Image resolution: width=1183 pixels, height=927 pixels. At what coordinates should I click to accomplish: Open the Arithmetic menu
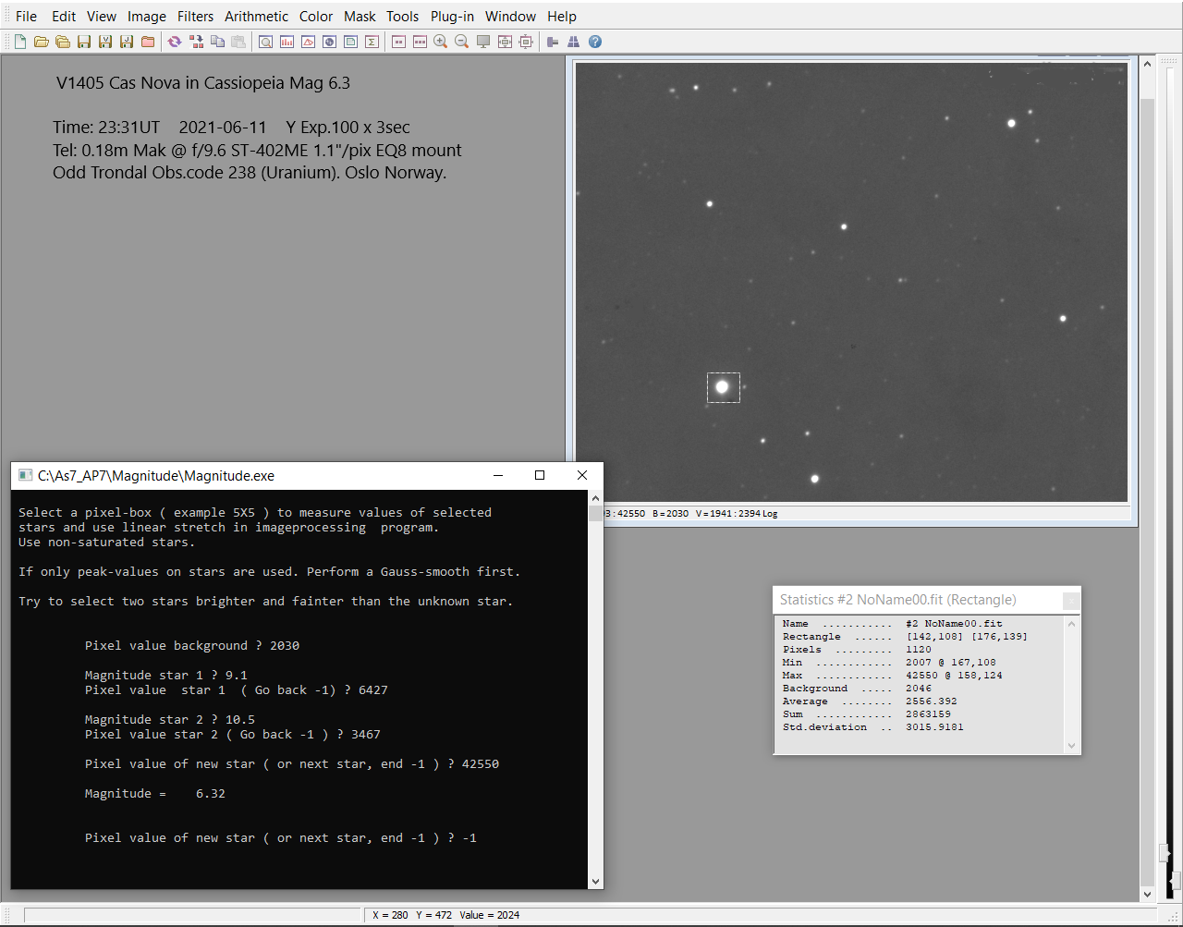tap(256, 17)
